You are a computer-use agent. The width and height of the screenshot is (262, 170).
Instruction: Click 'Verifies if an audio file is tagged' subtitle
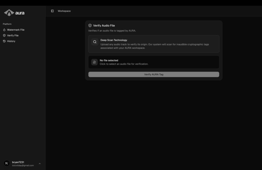click(112, 31)
